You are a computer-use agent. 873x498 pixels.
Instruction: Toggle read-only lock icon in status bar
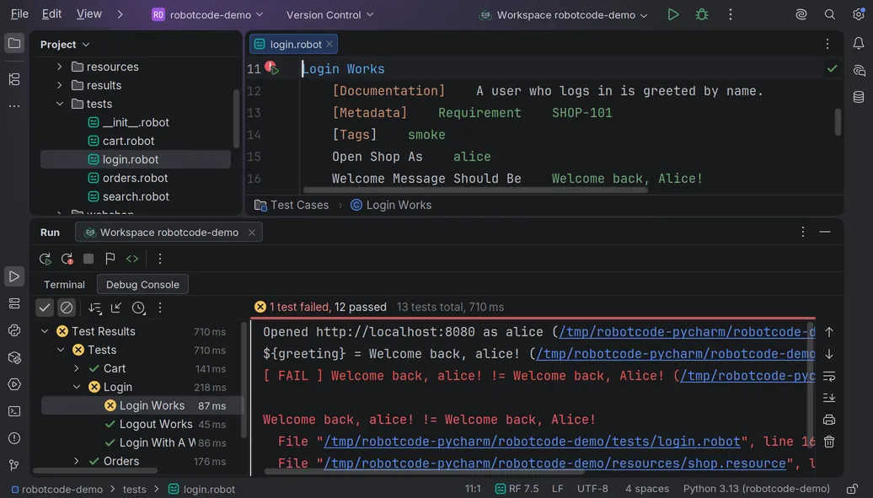pyautogui.click(x=853, y=489)
